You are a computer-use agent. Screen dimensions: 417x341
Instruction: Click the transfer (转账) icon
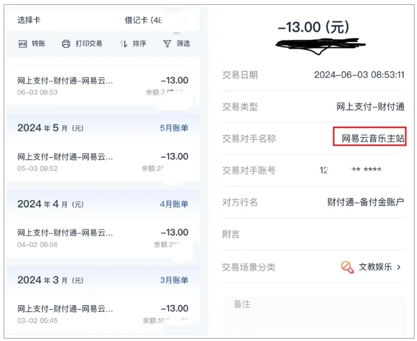[22, 44]
